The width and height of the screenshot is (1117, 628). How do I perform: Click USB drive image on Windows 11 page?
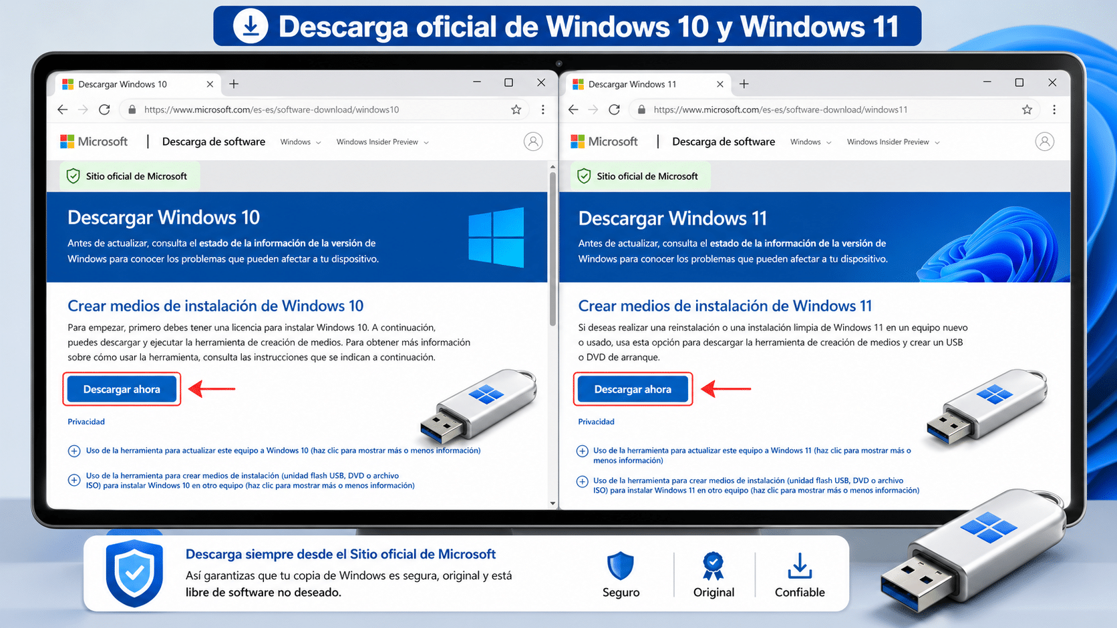click(x=986, y=407)
